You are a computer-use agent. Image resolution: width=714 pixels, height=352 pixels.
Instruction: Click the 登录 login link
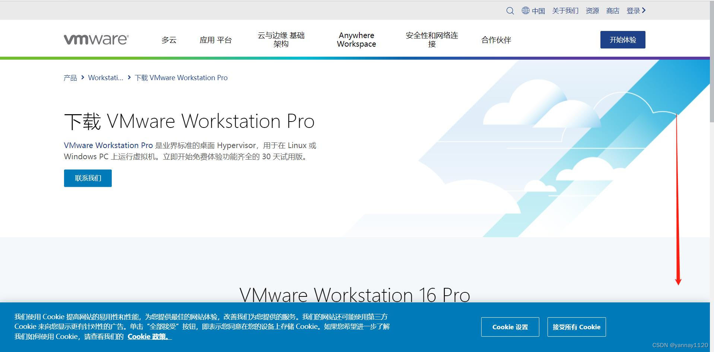[x=633, y=11]
